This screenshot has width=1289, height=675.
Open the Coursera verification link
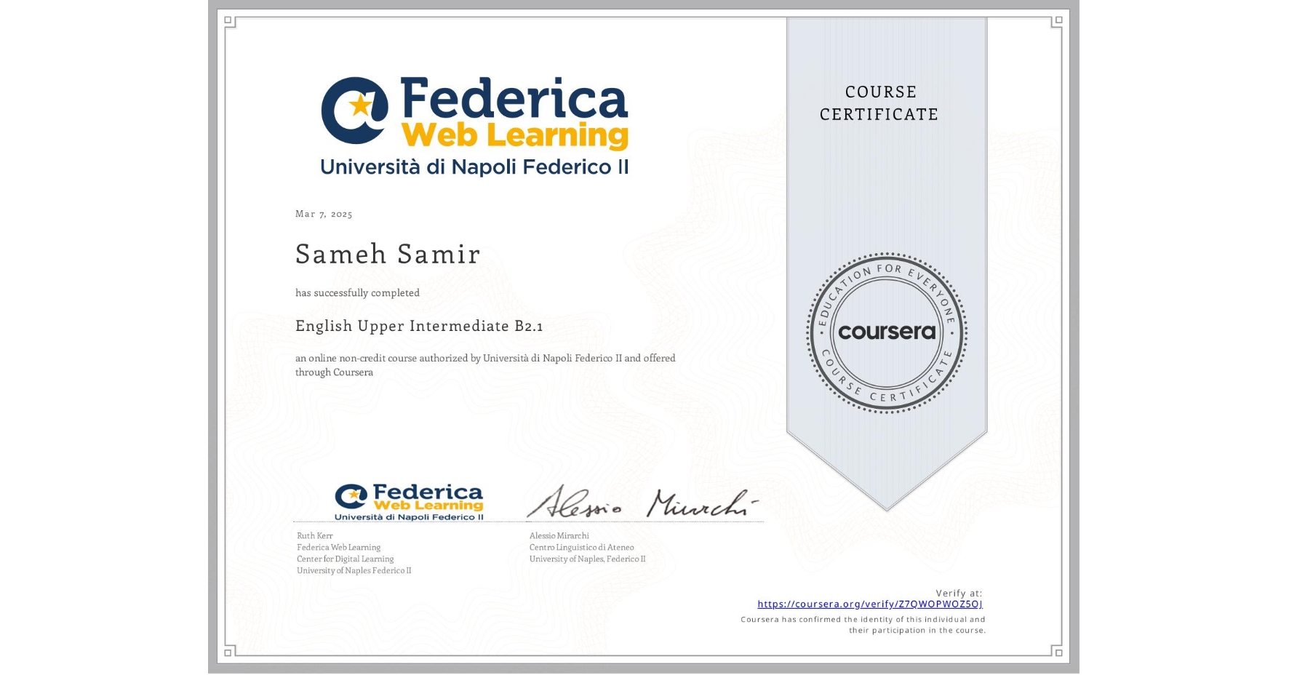[x=870, y=604]
